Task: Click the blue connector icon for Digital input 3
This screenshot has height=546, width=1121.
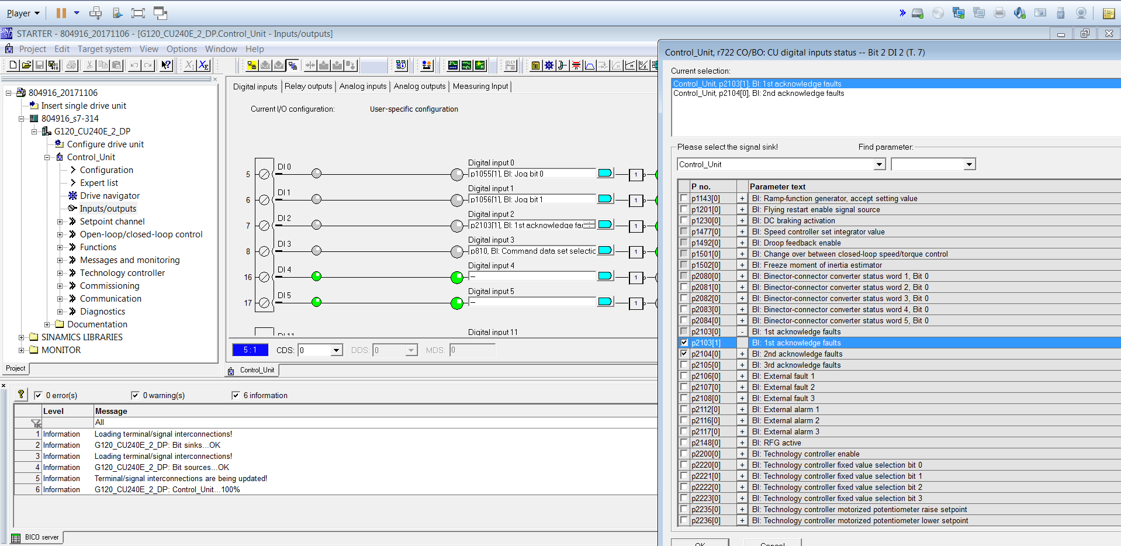Action: tap(605, 250)
